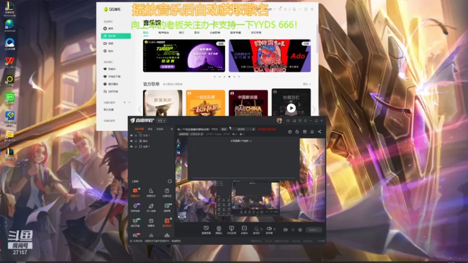Open 最近播放 in QQ音乐 sidebar
468x263 pixels.
(x=111, y=84)
